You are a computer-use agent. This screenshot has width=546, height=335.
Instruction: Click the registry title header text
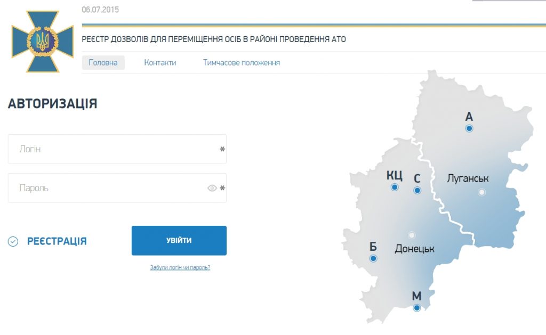point(213,39)
